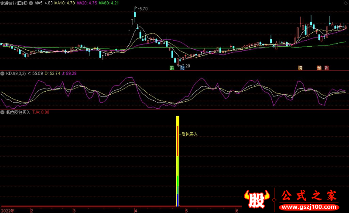349x213 pixels.
Task: Click the 反包买入 signal label
Action: coord(189,134)
